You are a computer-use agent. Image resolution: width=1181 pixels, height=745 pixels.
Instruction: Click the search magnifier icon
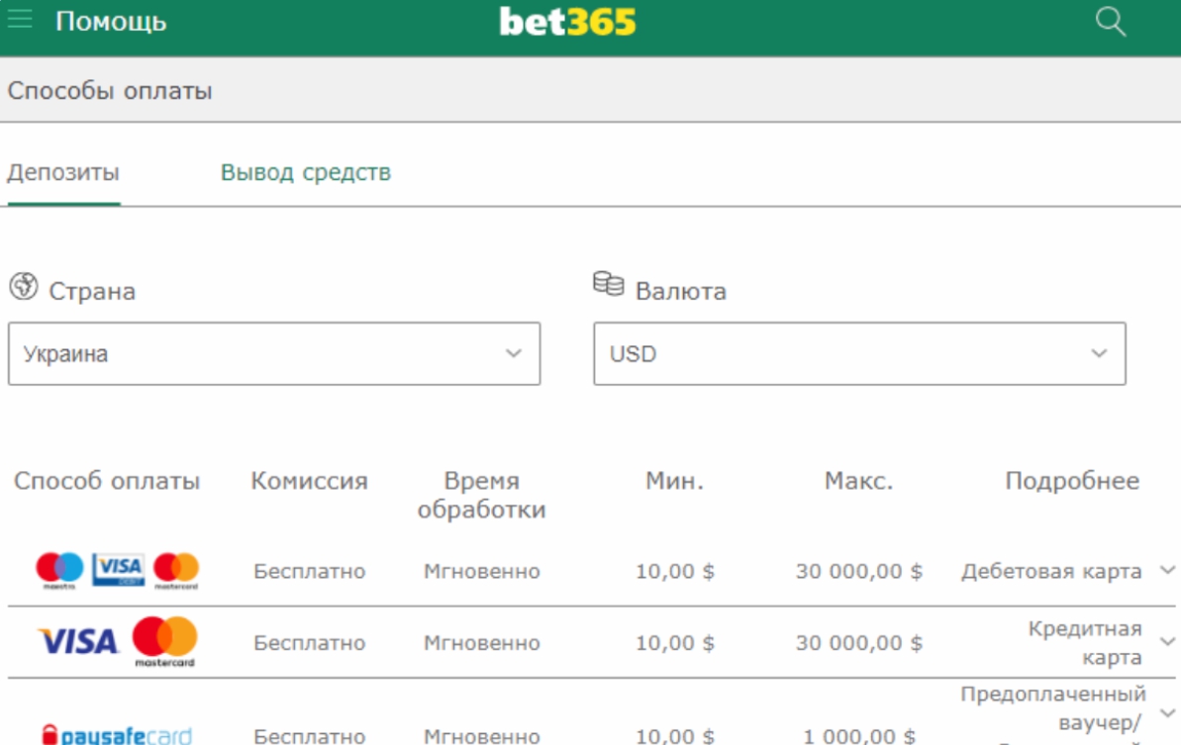click(1111, 22)
